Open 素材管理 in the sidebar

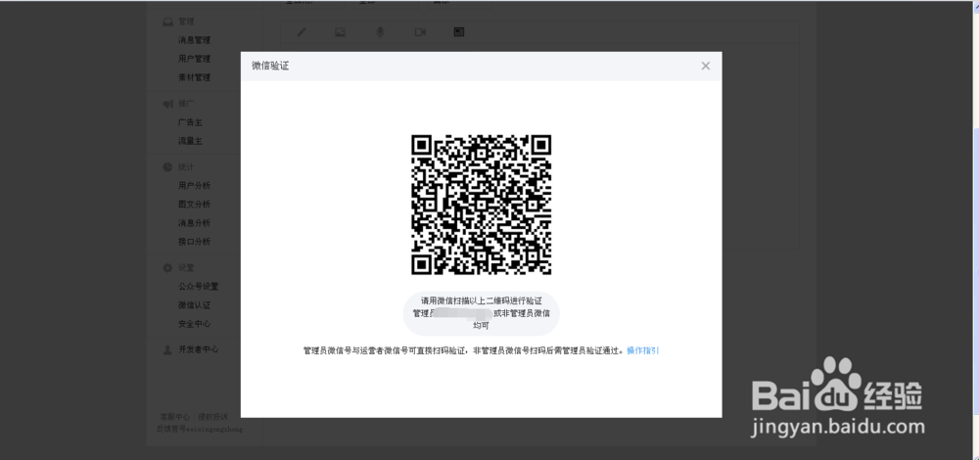tap(194, 77)
